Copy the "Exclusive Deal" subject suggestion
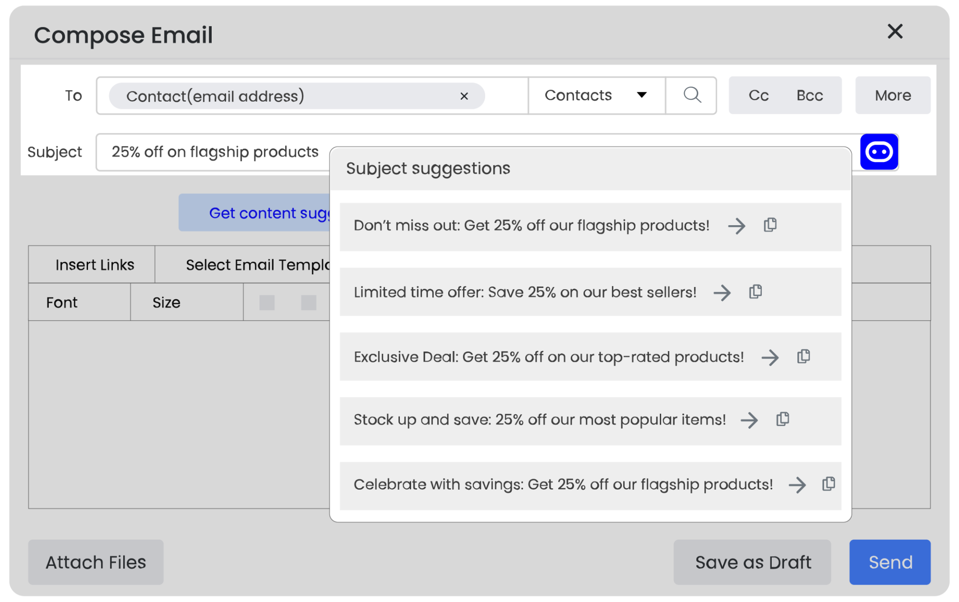 click(x=804, y=356)
